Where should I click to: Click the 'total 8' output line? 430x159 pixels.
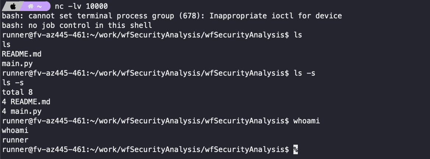click(17, 92)
